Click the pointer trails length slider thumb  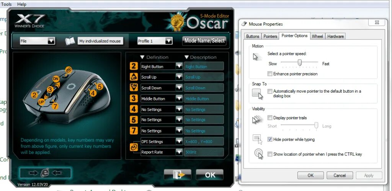click(x=316, y=125)
